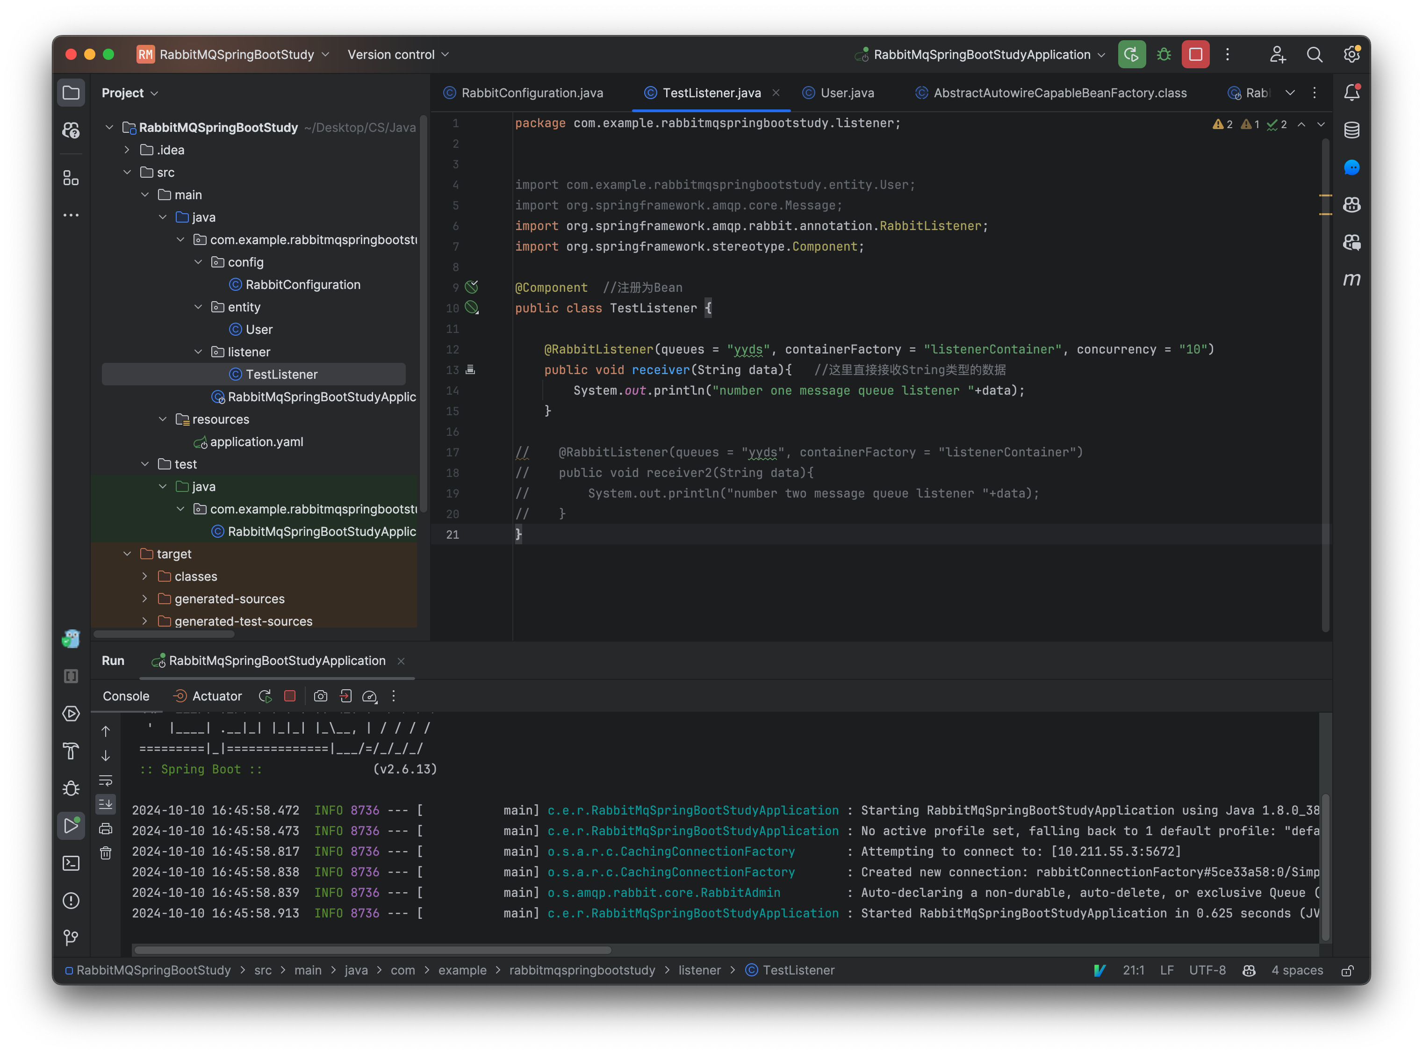
Task: Open the Database tool window
Action: point(1352,130)
